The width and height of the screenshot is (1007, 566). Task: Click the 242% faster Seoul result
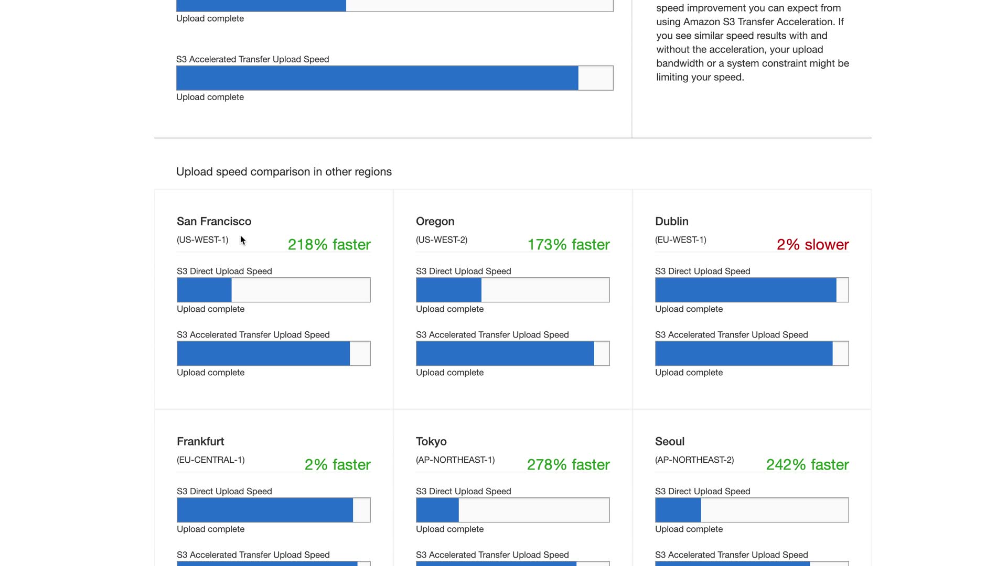coord(807,465)
